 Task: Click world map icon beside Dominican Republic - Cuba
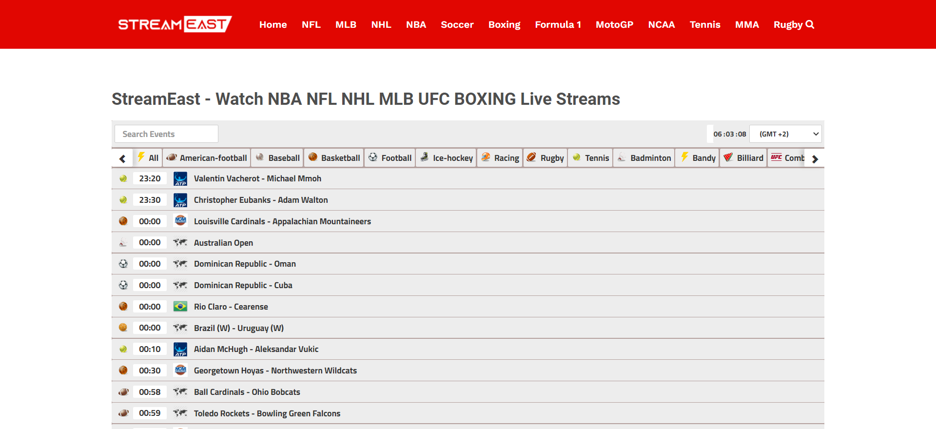click(180, 285)
